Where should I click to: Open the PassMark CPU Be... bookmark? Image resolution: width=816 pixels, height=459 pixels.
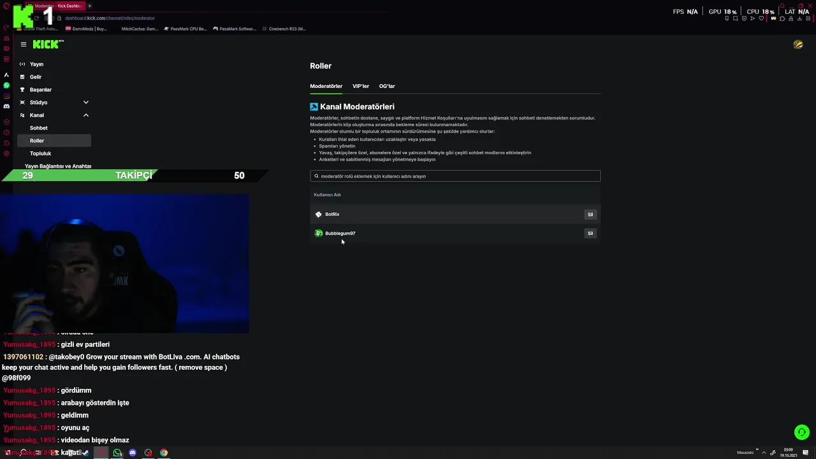coord(186,29)
